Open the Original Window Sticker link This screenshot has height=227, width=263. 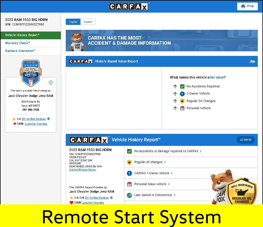tap(83, 170)
